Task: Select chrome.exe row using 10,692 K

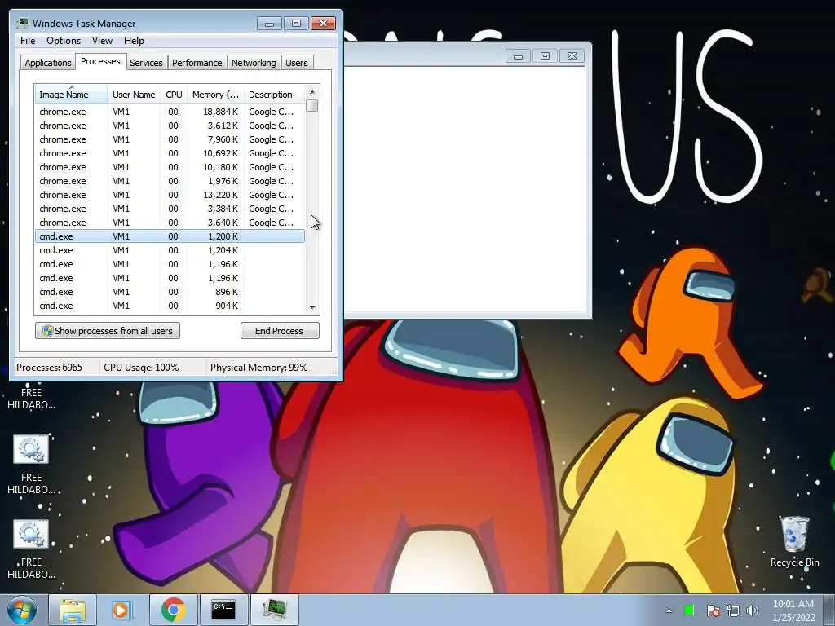Action: (170, 153)
